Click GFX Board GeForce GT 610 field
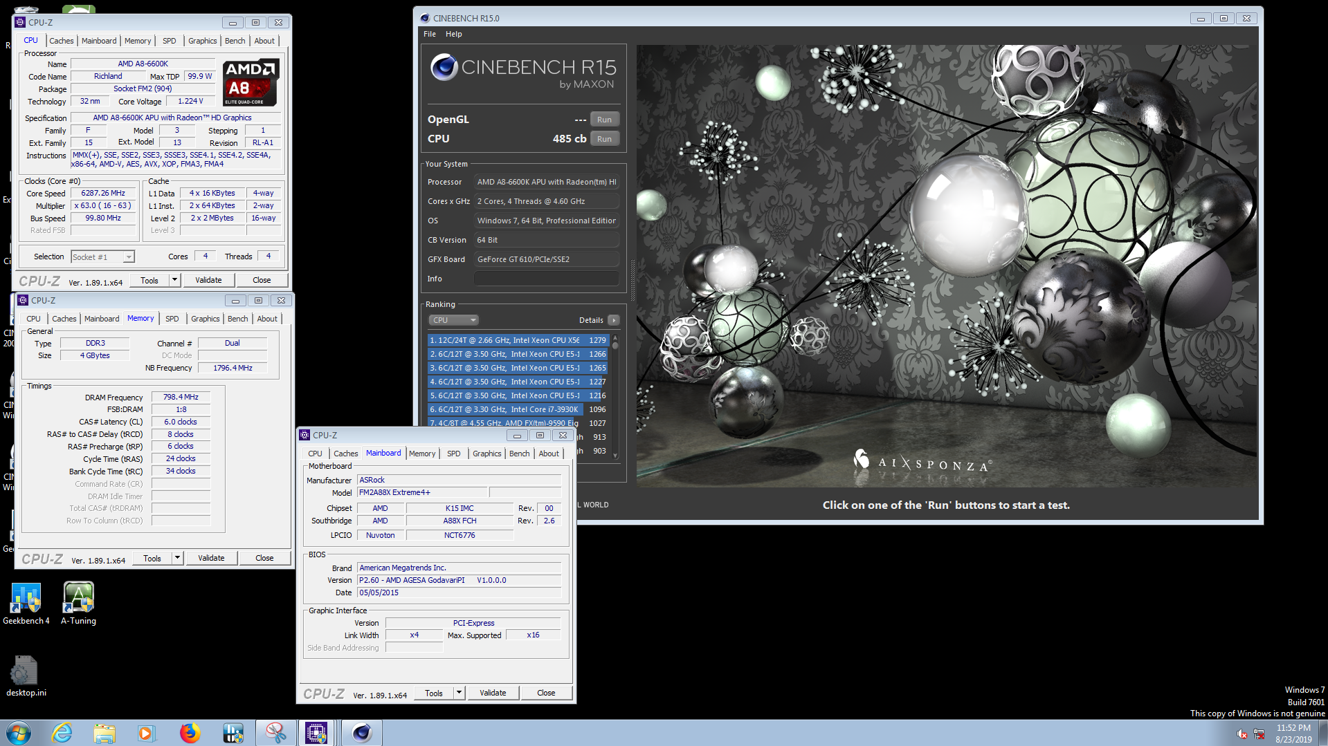The image size is (1328, 746). click(546, 259)
